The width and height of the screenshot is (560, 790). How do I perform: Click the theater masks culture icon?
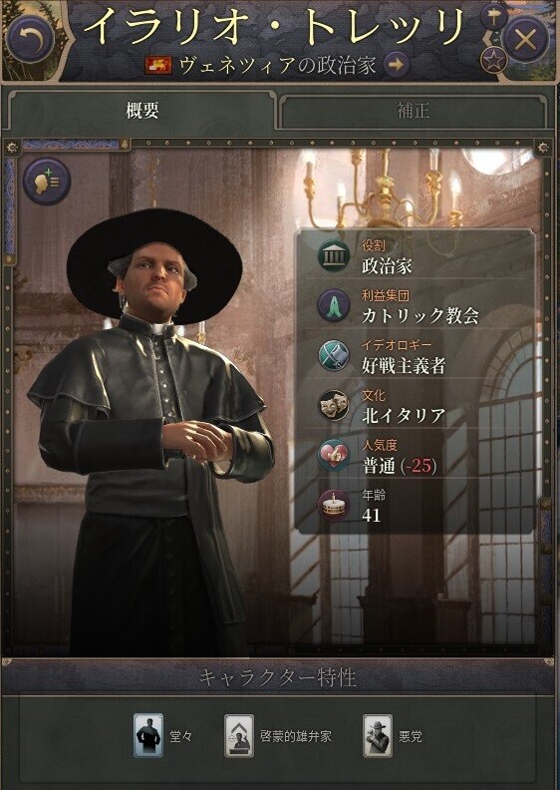tap(334, 405)
